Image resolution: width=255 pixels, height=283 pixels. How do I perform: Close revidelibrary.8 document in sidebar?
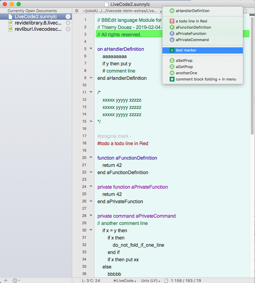(68, 23)
